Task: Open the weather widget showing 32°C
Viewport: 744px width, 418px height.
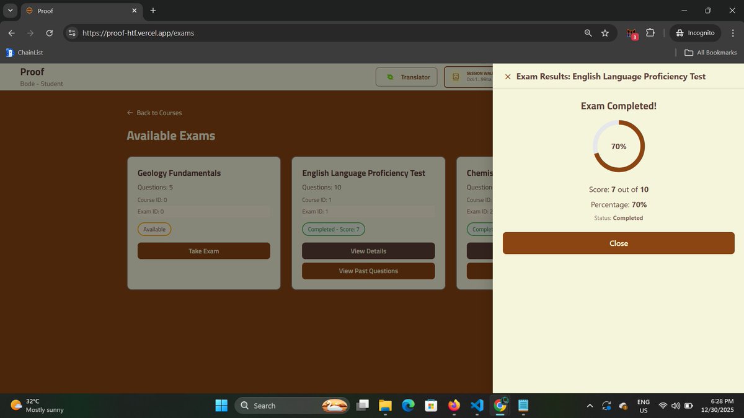Action: [37, 406]
